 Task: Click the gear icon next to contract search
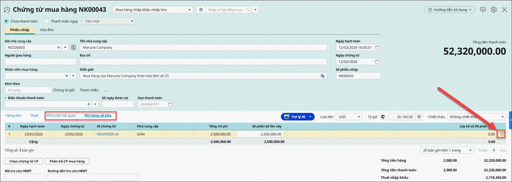click(x=201, y=10)
